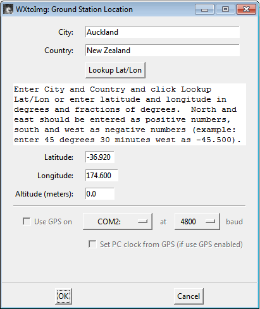Open the 4800 baud rate dropdown

tap(197, 221)
